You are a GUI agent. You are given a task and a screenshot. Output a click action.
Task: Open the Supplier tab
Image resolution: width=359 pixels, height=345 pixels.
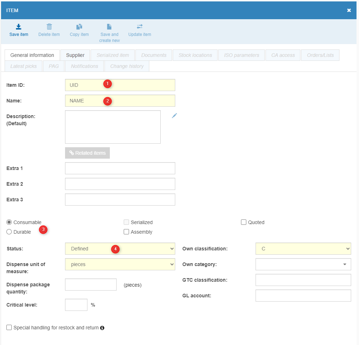point(75,55)
